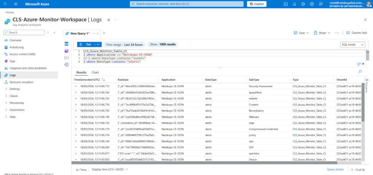The height and width of the screenshot is (175, 373).
Task: Search within results with the magnifier icon
Action: coord(360,72)
